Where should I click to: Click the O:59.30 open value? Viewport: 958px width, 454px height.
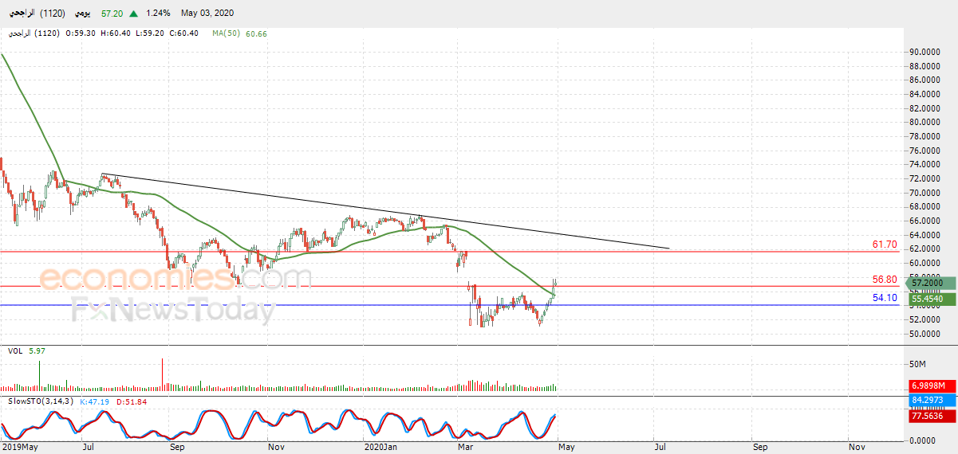click(81, 33)
